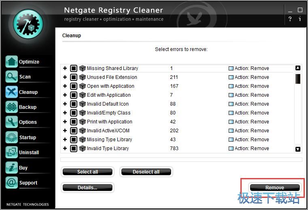Click cube icon for Missing Type Library
The image size is (308, 210).
(x=83, y=140)
